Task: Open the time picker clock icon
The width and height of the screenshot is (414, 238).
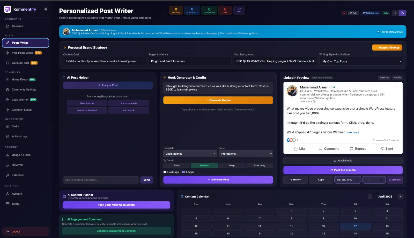Action: pos(381,180)
